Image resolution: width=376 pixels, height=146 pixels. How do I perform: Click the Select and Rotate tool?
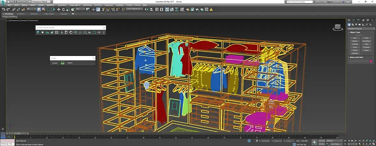pos(64,9)
